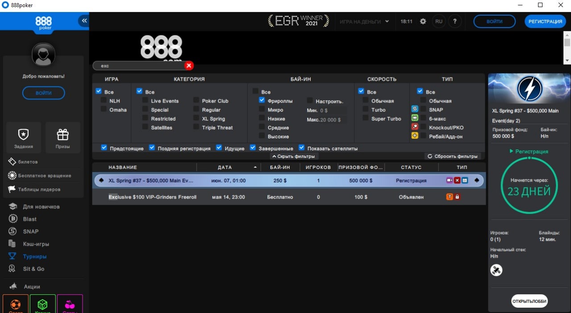The width and height of the screenshot is (571, 313).
Task: Click Войти button under welcome avatar
Action: [44, 93]
